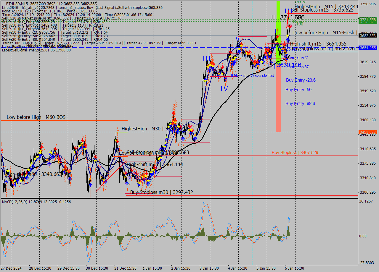The width and height of the screenshot is (379, 272).
Task: Click the green 3721.558 price axis tag
Action: pos(367,20)
